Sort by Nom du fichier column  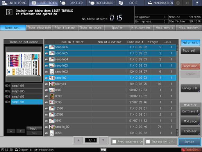72,42
